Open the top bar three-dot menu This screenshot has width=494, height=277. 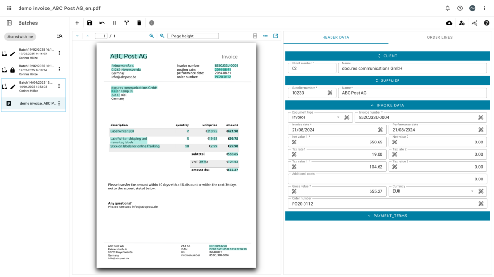[484, 8]
